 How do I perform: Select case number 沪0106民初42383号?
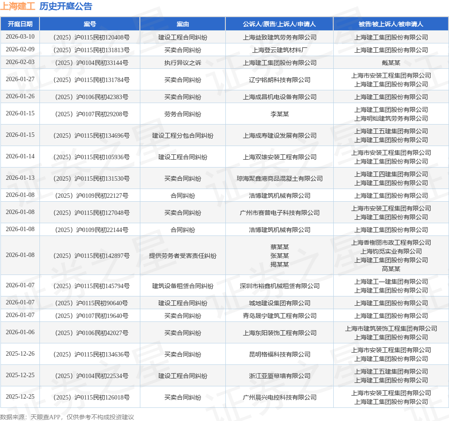point(92,97)
